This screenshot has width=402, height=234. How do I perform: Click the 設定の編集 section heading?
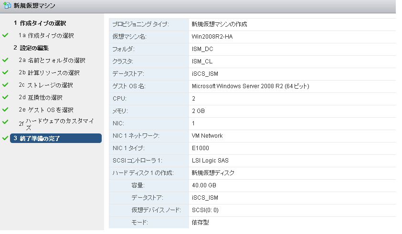[x=34, y=48]
